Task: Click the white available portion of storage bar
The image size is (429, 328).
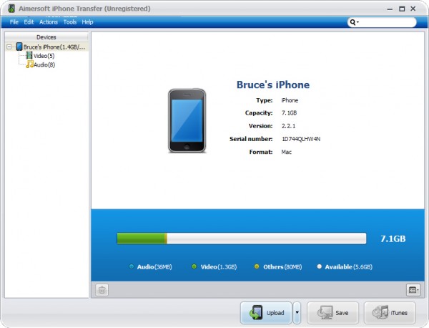Action: click(x=267, y=238)
